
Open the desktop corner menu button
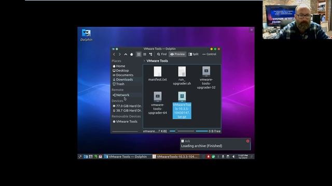252,30
